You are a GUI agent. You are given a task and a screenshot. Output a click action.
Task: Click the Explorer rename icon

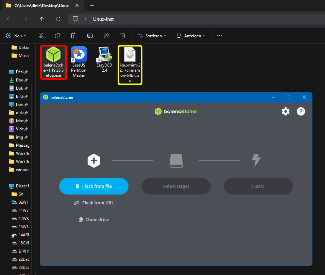pos(90,36)
